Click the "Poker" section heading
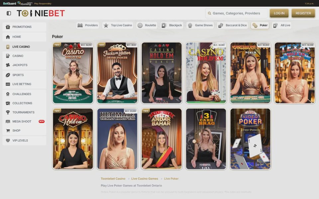The height and width of the screenshot is (199, 319). click(x=57, y=36)
